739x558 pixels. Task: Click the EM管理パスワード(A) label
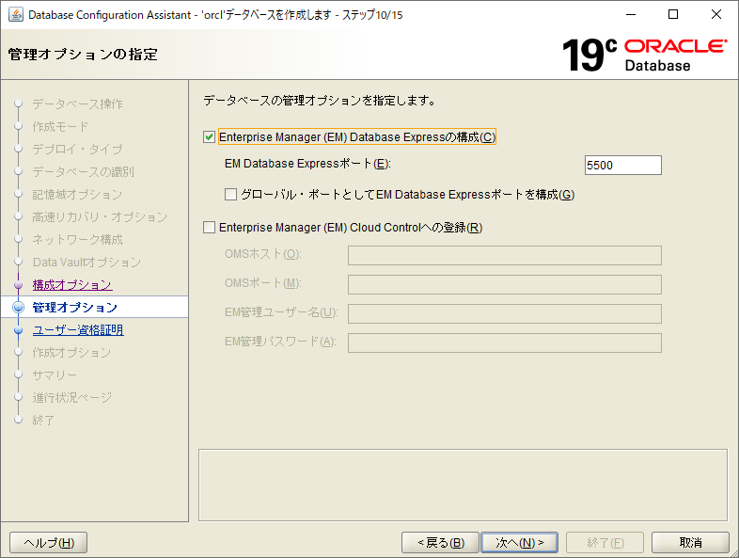pyautogui.click(x=280, y=342)
